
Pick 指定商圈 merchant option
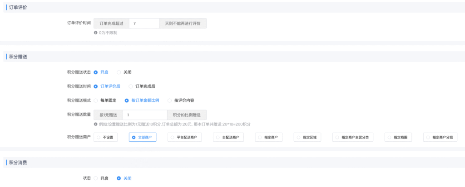point(398,137)
